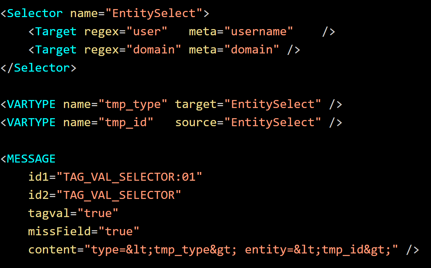Click the tagval attribute name

click(49, 213)
